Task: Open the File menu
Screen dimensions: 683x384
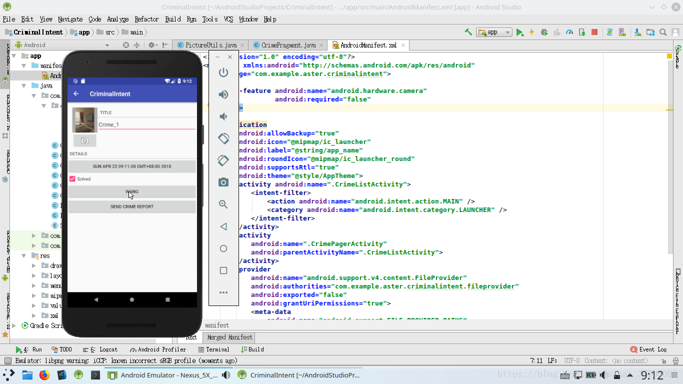Action: (x=8, y=19)
